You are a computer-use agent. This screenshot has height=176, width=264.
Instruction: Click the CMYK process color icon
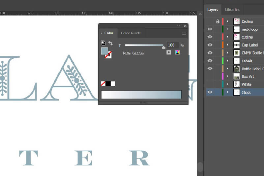[177, 52]
